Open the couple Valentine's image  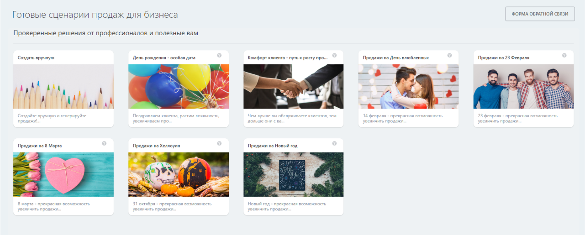(x=408, y=86)
